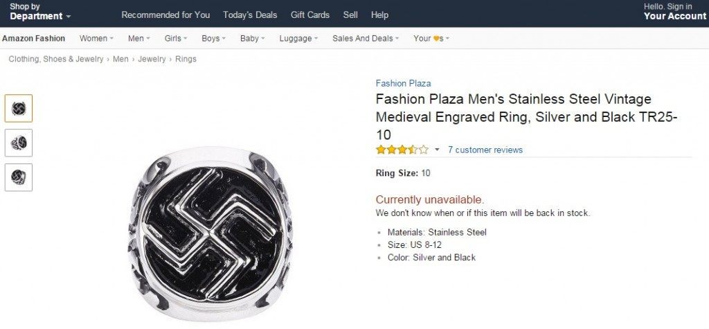Navigate to Jewelry breadcrumb
The height and width of the screenshot is (329, 709).
[x=152, y=59]
